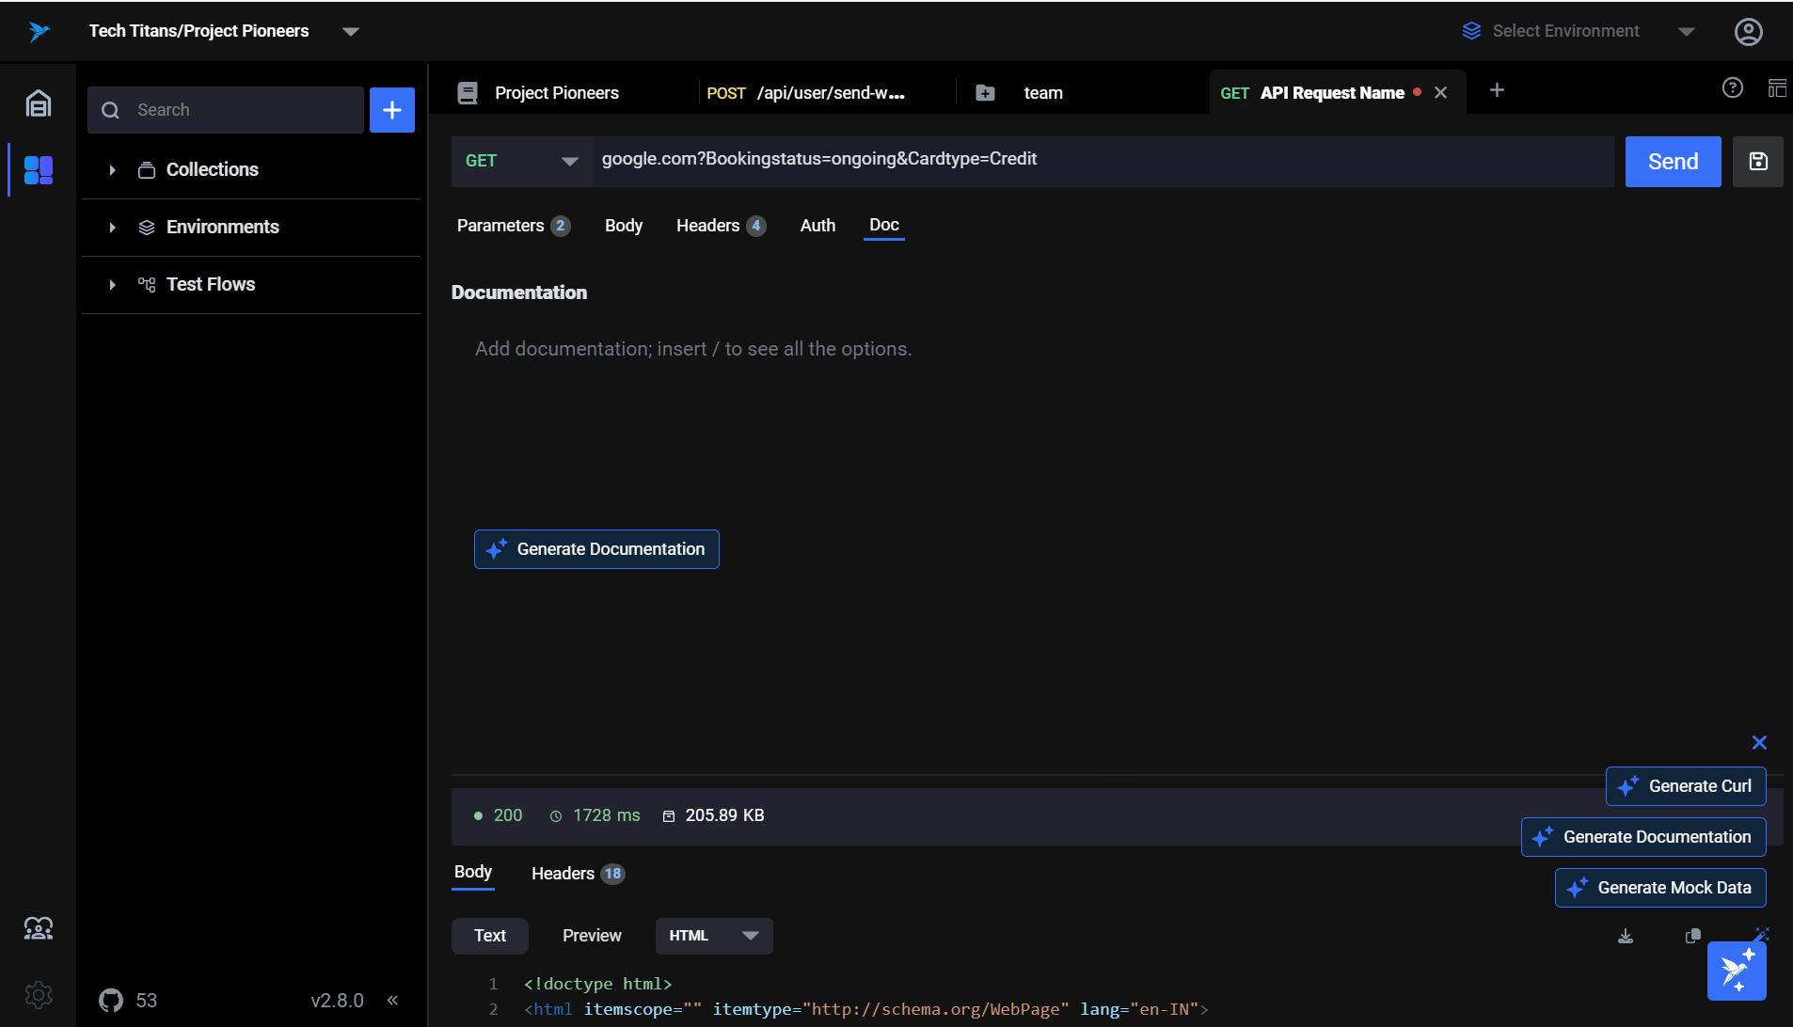Open the Community icon in sidebar
The image size is (1793, 1027).
click(39, 928)
